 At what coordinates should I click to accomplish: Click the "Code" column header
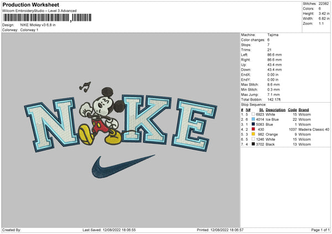tap(292, 110)
